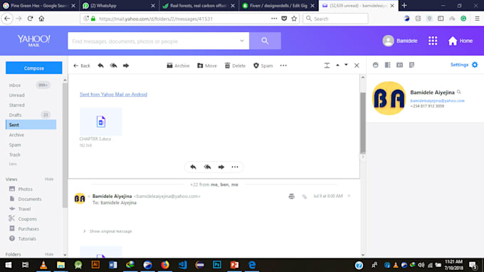Viewport: 484px width, 272px height.
Task: Compose a new email
Action: coord(34,68)
